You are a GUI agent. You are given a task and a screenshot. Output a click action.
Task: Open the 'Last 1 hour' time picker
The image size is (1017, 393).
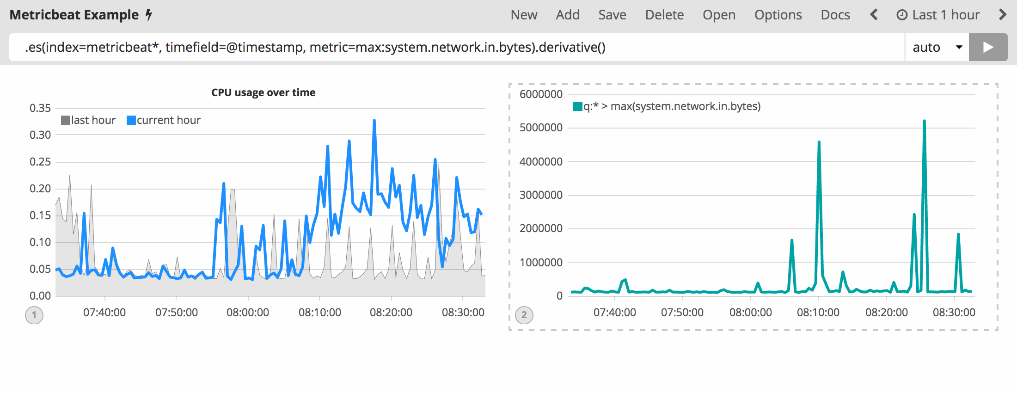point(945,15)
